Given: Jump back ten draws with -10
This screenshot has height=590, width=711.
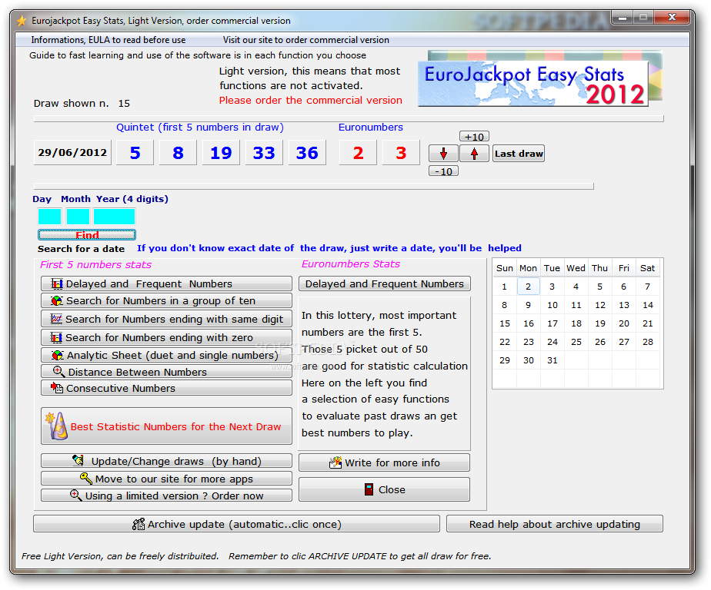Looking at the screenshot, I should coord(443,171).
